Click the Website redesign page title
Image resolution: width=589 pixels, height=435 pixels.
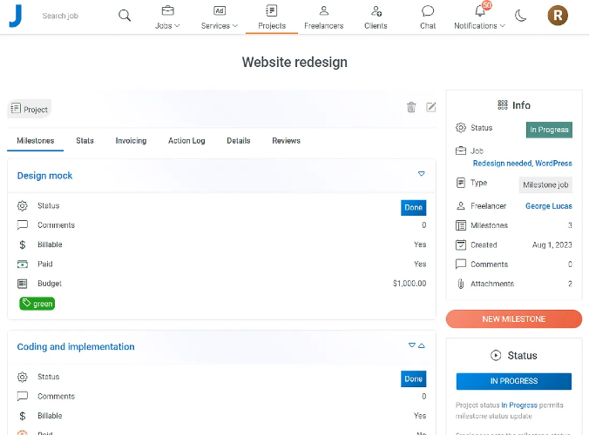pos(294,63)
